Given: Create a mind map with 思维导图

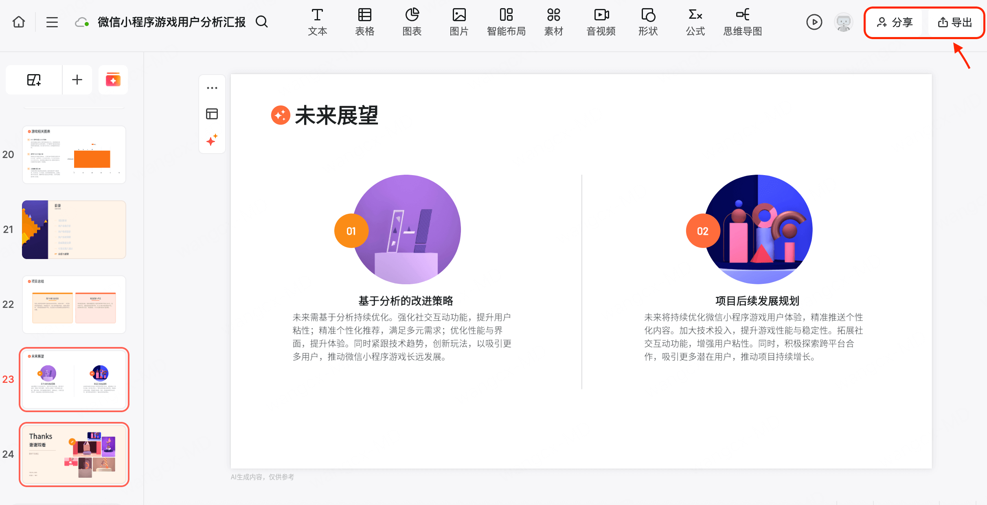Looking at the screenshot, I should (742, 22).
